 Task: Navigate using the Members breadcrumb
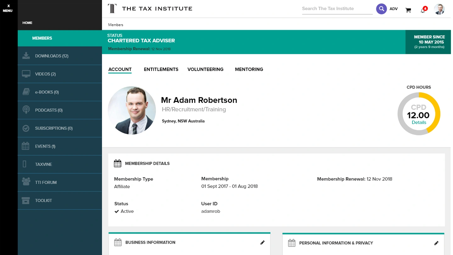pos(115,25)
